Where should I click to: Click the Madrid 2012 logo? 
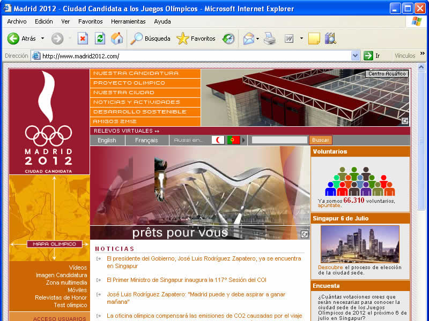49,122
